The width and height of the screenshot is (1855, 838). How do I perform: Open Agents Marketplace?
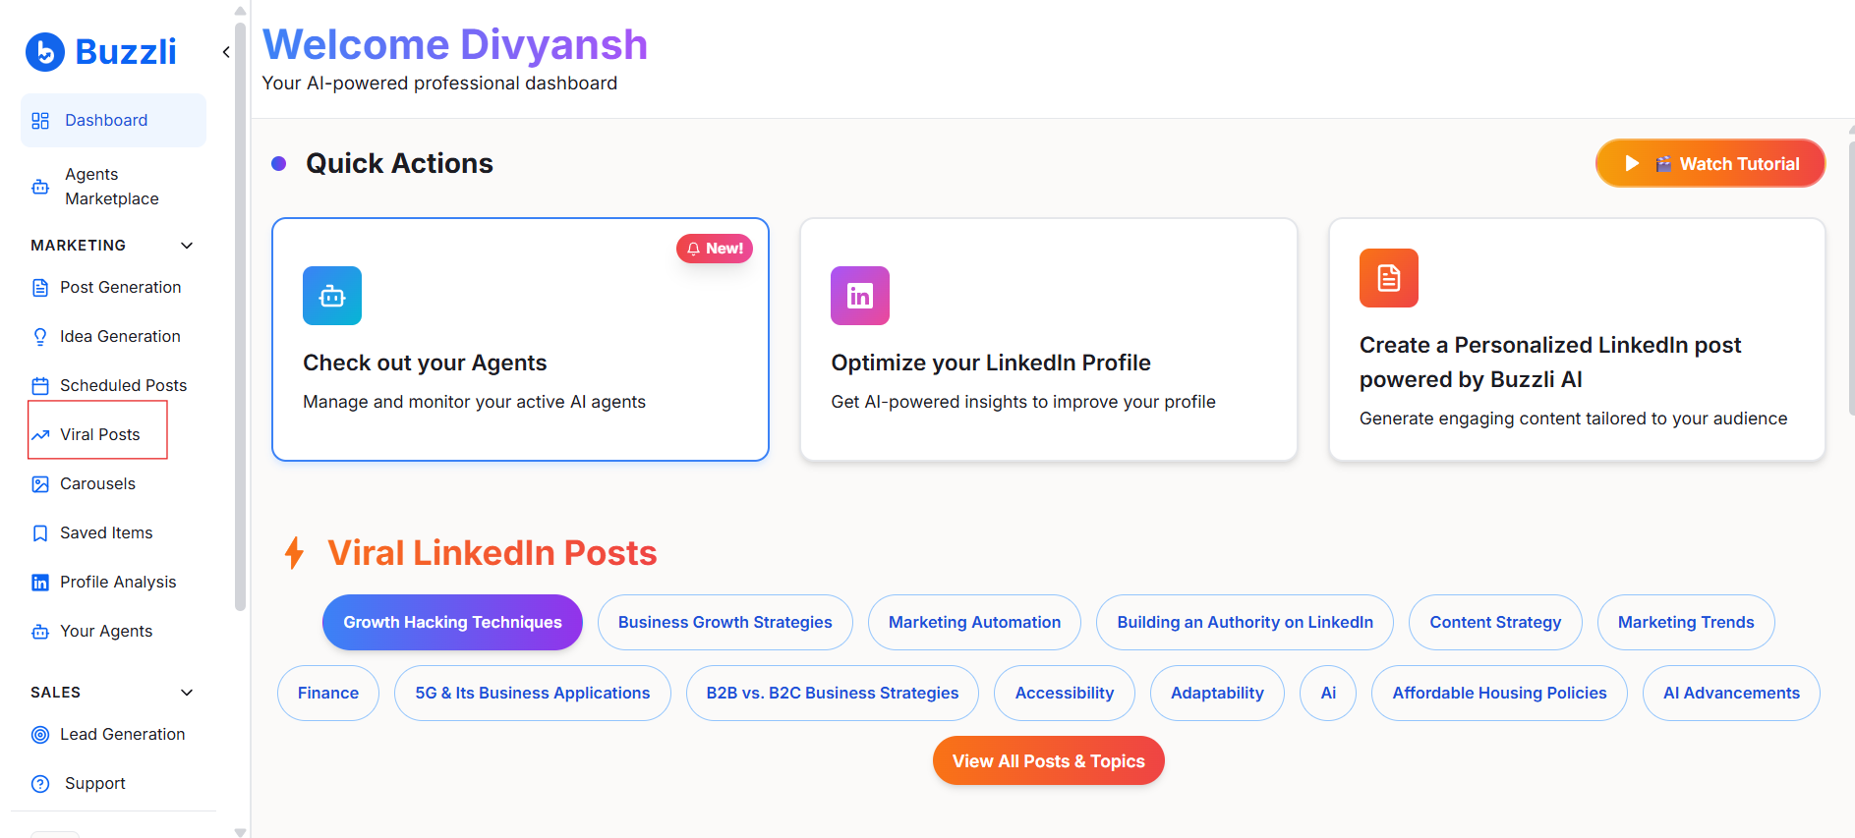pos(113,187)
